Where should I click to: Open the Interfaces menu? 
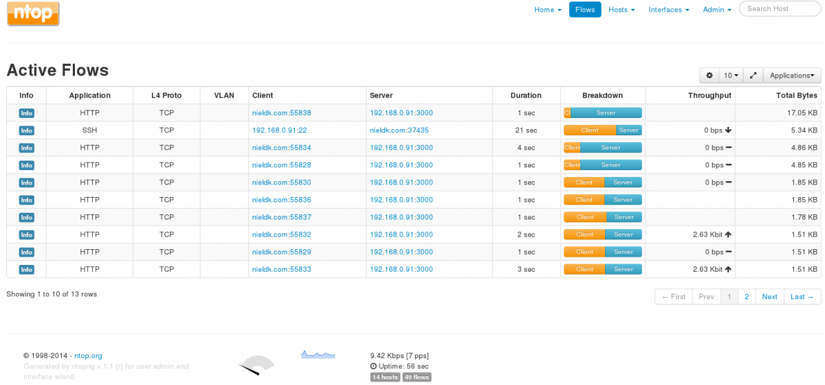click(668, 10)
